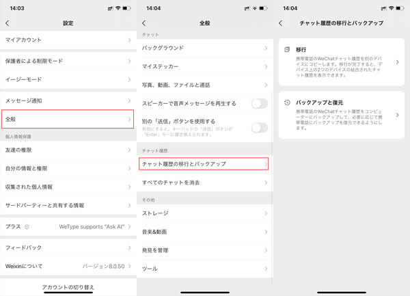This screenshot has height=296, width=410.
Task: Tap アカウントの切り替え button
Action: (x=68, y=287)
